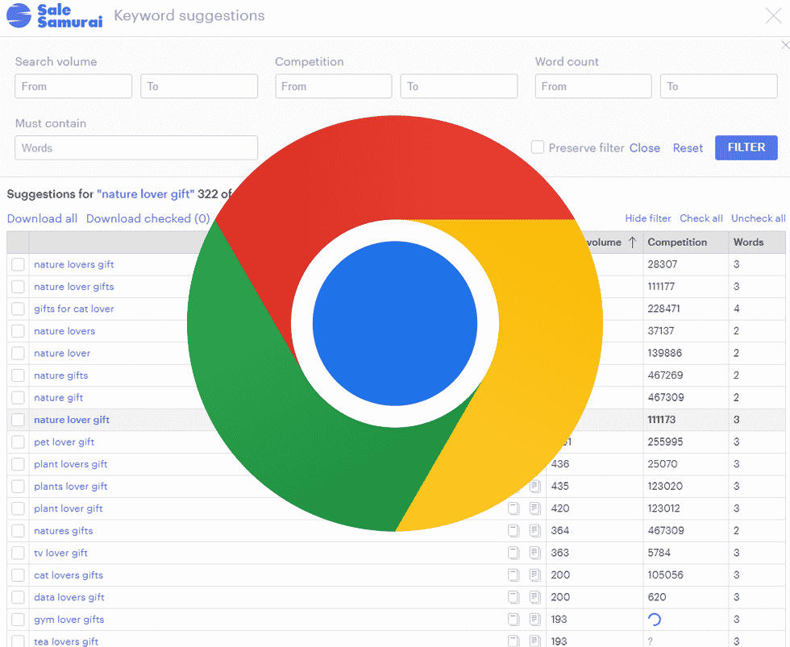
Task: Click the document icon in the 'plants lover gift' row
Action: (x=534, y=487)
